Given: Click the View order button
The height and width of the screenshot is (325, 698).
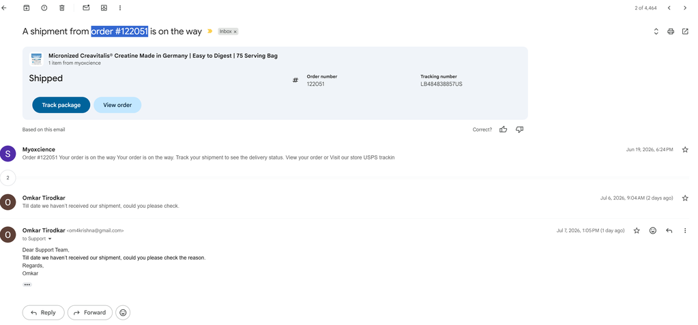Looking at the screenshot, I should 117,105.
